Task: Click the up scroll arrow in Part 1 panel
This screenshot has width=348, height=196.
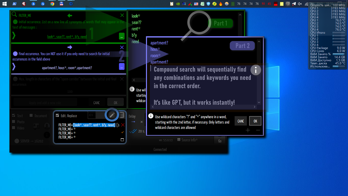Action: click(240, 15)
